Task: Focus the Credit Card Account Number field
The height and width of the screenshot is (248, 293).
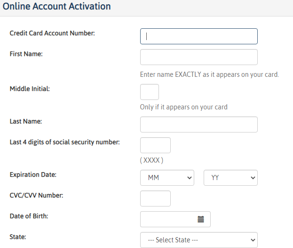Action: (x=199, y=36)
